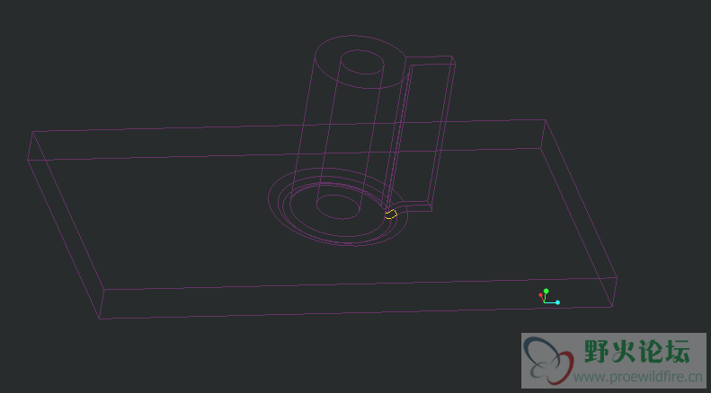Click the green axis endpoint of the coordinate triad
711x393 pixels.
click(546, 291)
